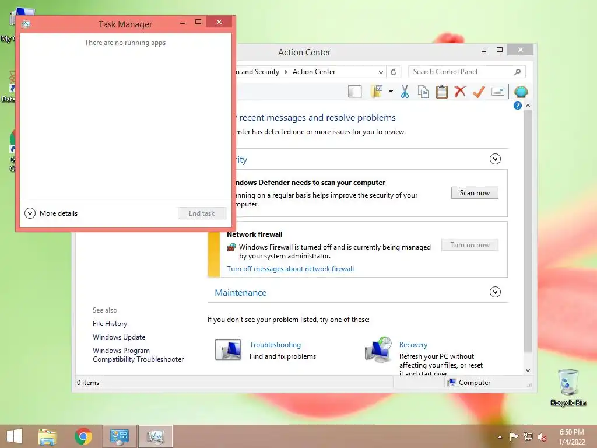Open File Explorer from the taskbar
597x448 pixels.
[x=47, y=436]
